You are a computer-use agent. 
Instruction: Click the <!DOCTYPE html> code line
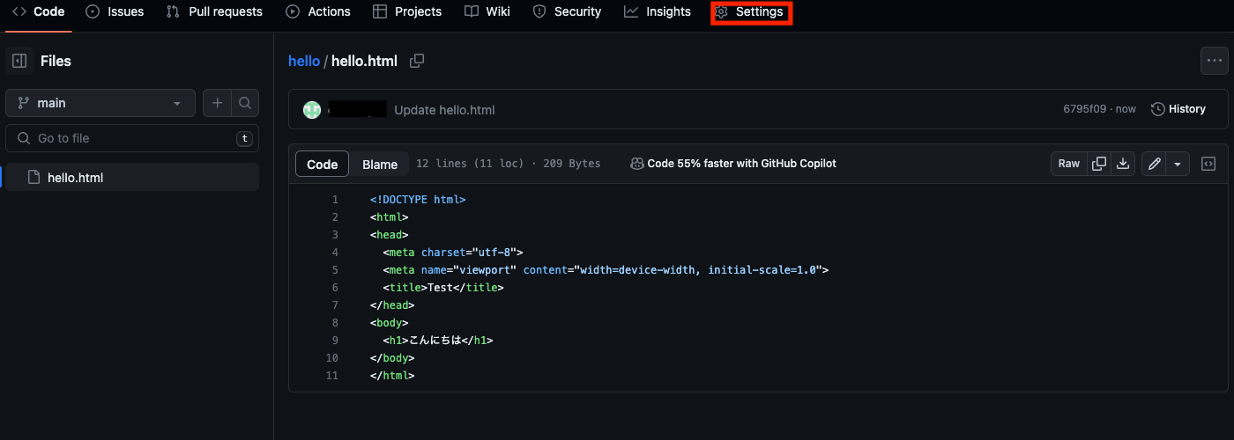pyautogui.click(x=418, y=200)
